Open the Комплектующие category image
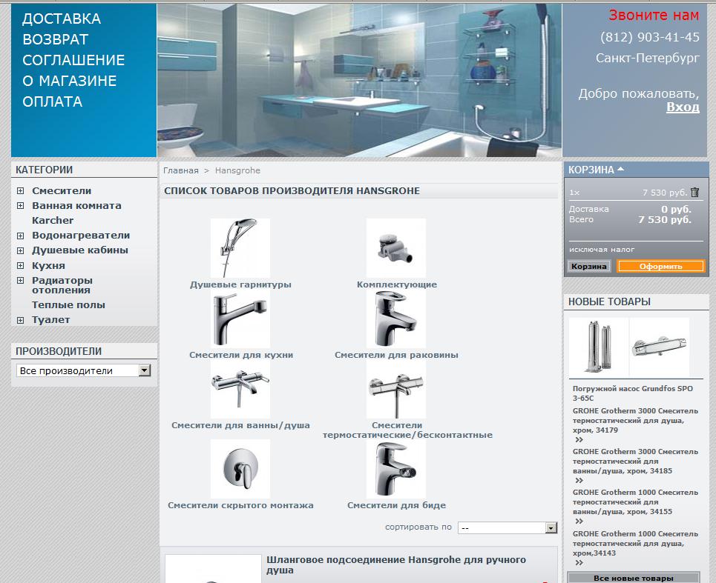Screen dimensions: 716x583 pyautogui.click(x=396, y=247)
